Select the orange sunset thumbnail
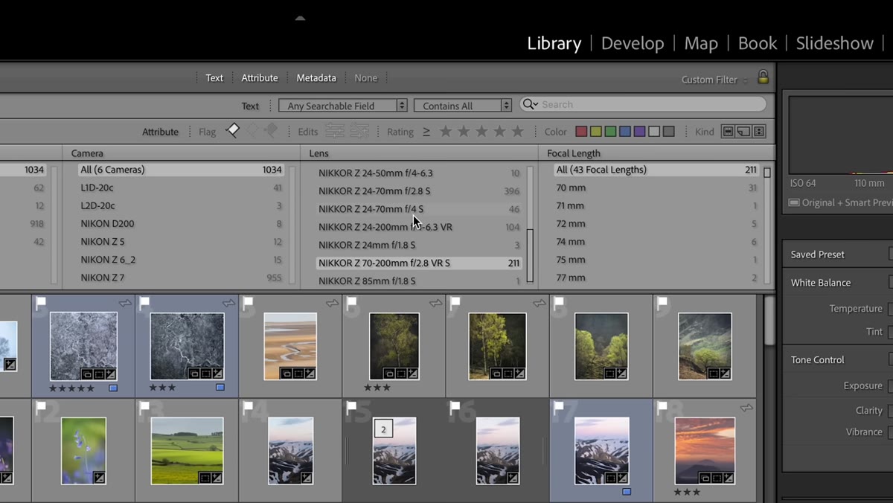Image resolution: width=893 pixels, height=503 pixels. click(705, 450)
